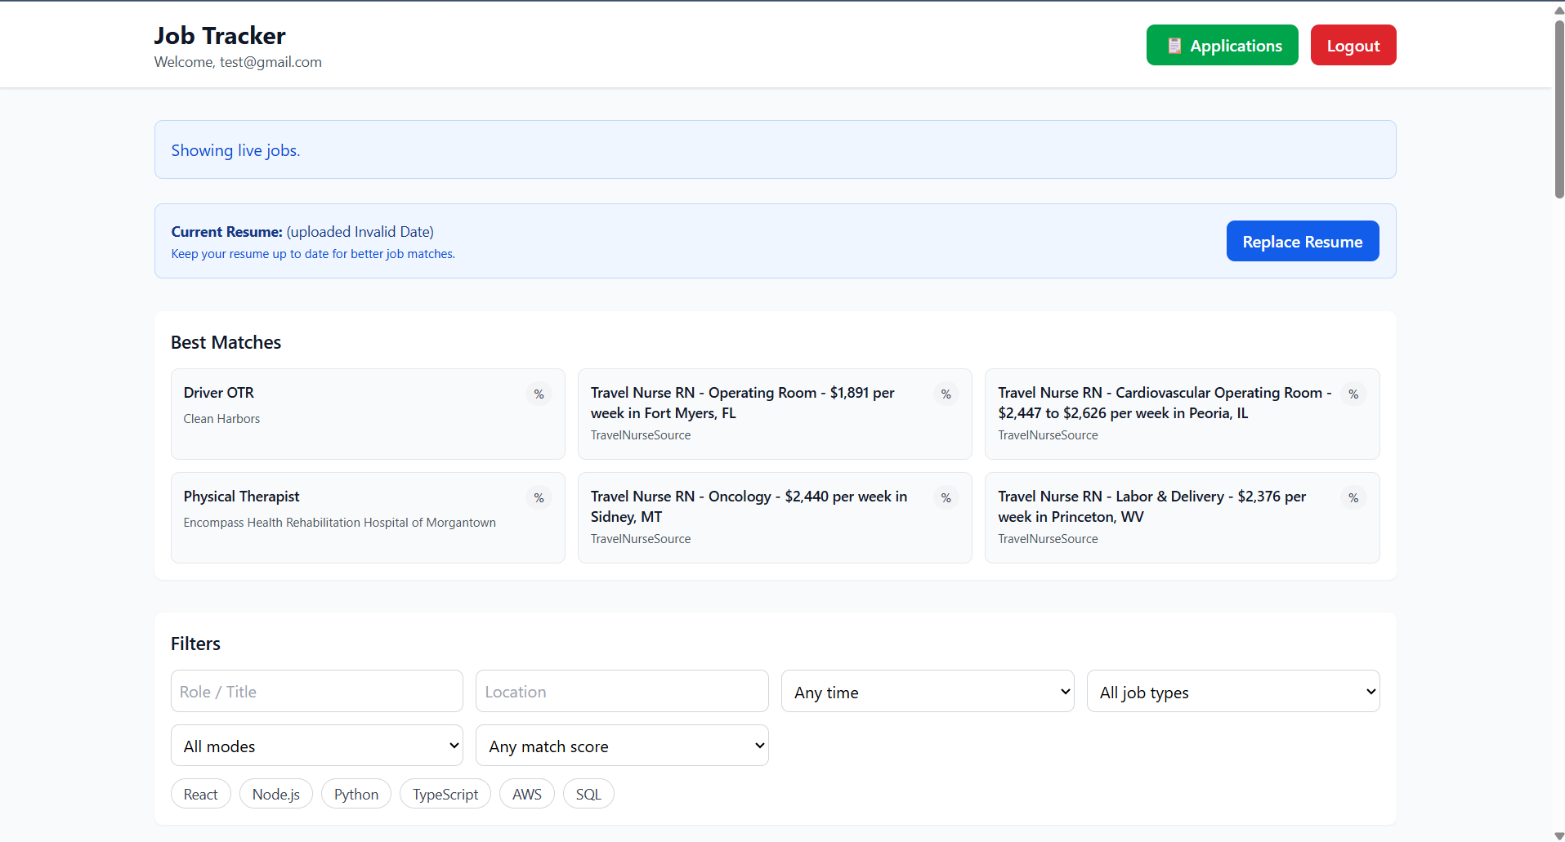Open the Applications page
Image resolution: width=1565 pixels, height=842 pixels.
1222,45
